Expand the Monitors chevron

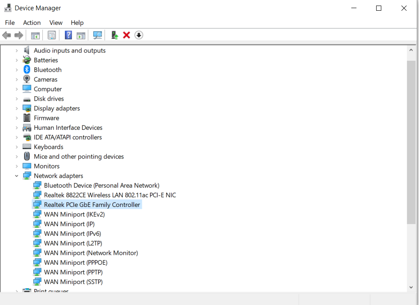pos(17,166)
